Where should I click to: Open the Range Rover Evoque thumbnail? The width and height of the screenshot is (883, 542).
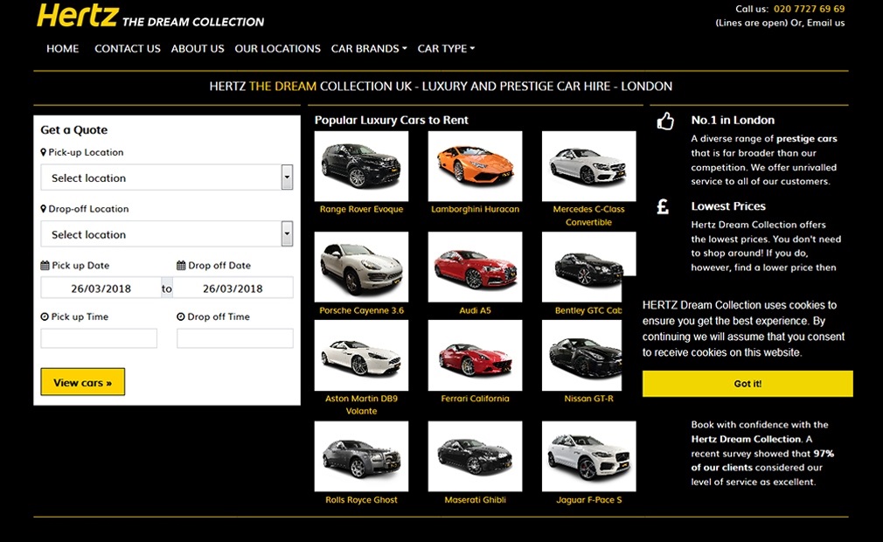(x=362, y=166)
